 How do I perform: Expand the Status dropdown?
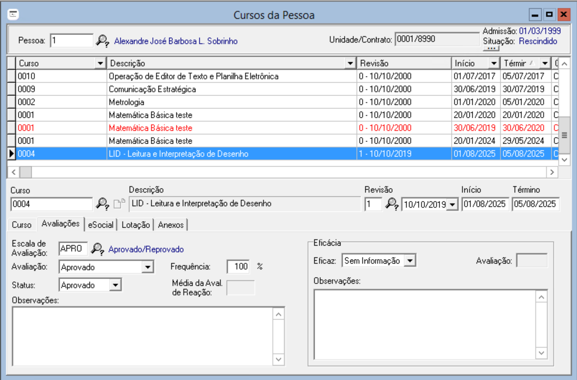pyautogui.click(x=115, y=285)
